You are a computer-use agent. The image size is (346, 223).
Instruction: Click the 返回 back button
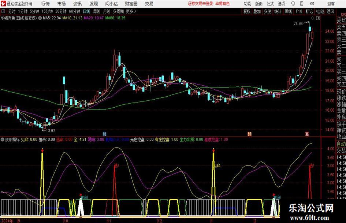[330, 11]
